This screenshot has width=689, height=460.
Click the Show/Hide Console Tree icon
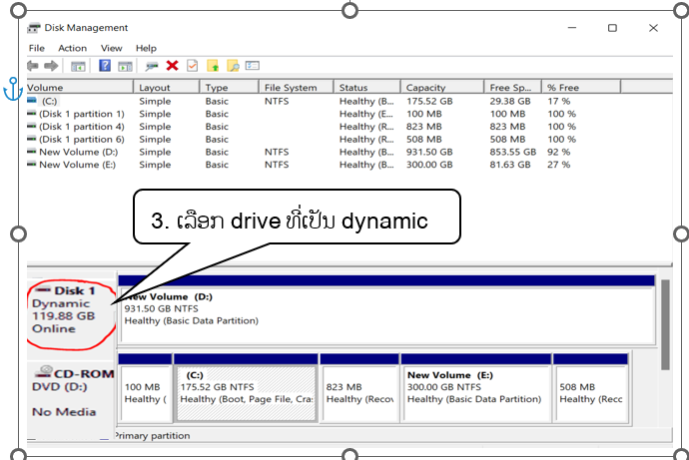coord(78,66)
